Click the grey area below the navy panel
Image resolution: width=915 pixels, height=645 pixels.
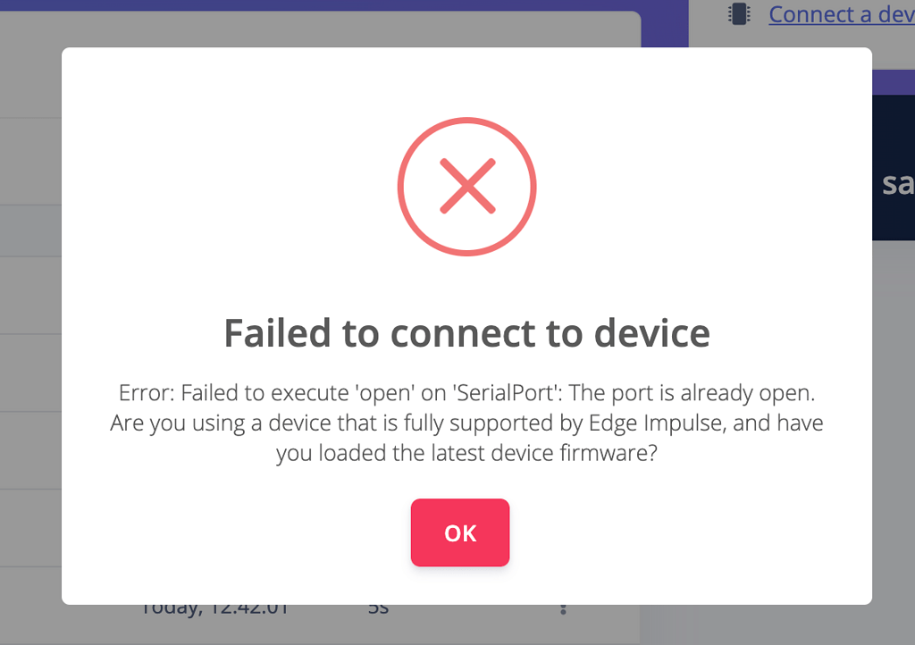[893, 402]
